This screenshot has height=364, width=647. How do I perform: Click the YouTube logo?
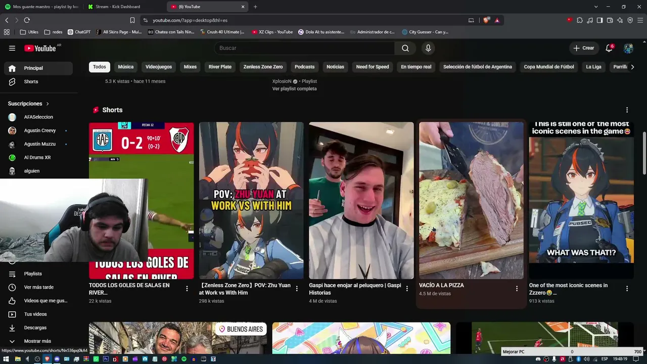click(40, 48)
